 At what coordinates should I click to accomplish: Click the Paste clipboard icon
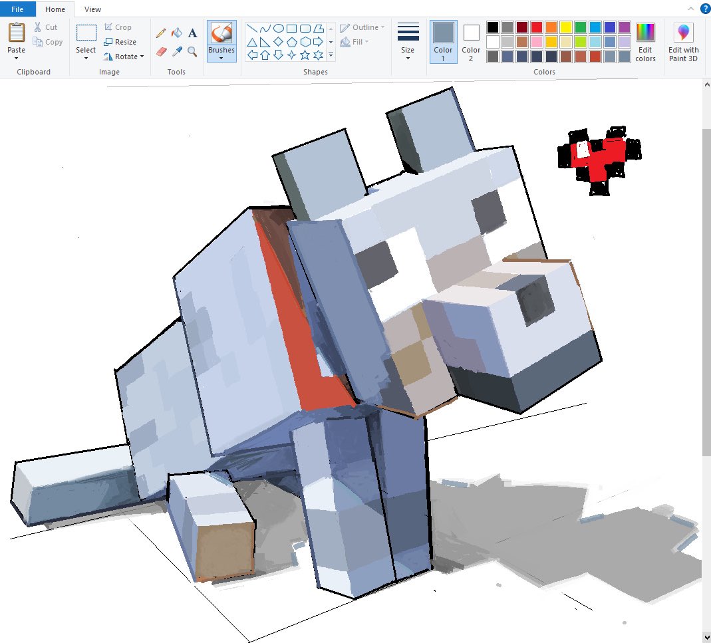click(x=17, y=33)
